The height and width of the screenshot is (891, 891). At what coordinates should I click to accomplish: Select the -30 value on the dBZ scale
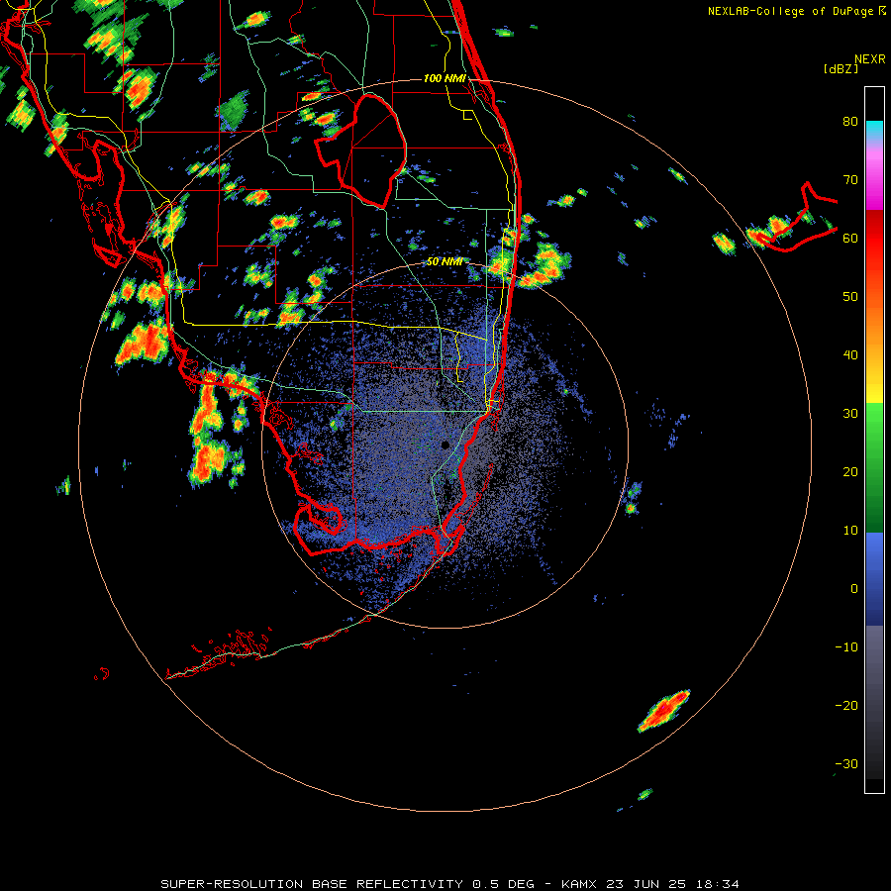846,764
